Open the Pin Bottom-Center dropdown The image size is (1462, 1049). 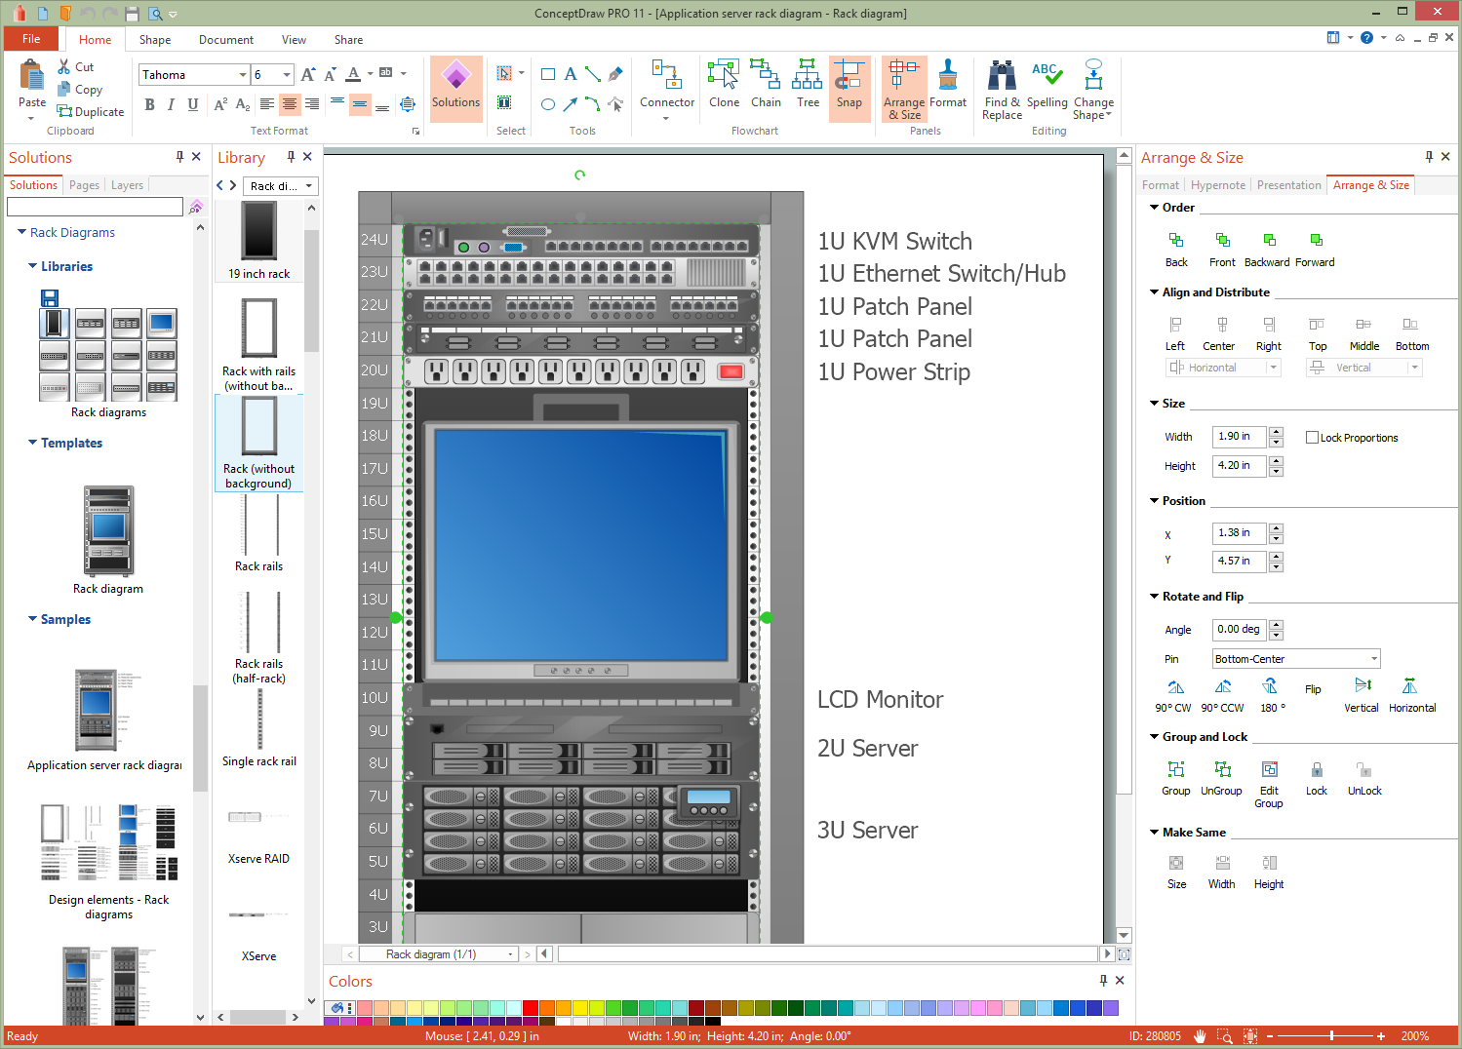[x=1296, y=659]
